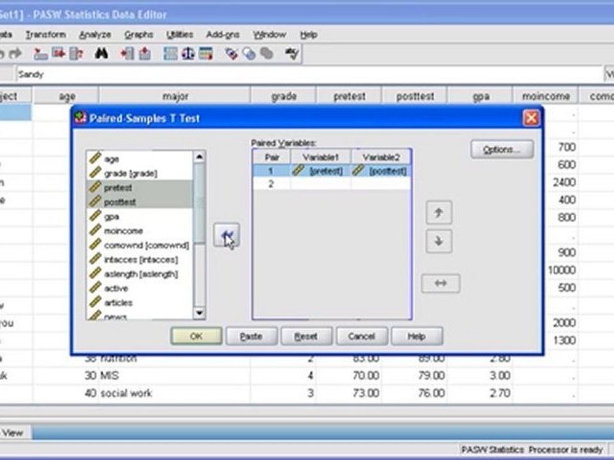
Task: Click the Split File toolbar icon
Action: pos(170,54)
